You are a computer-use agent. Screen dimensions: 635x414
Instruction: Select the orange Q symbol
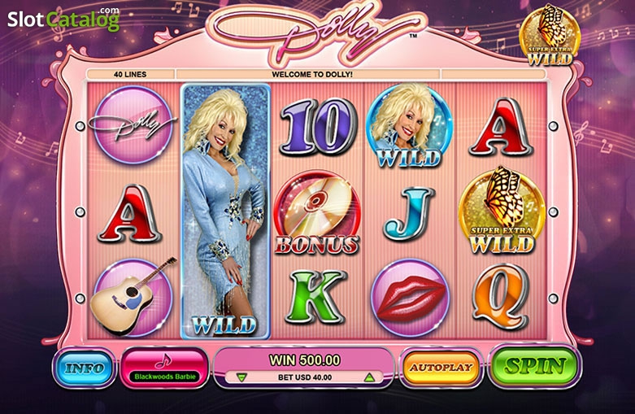pyautogui.click(x=502, y=298)
